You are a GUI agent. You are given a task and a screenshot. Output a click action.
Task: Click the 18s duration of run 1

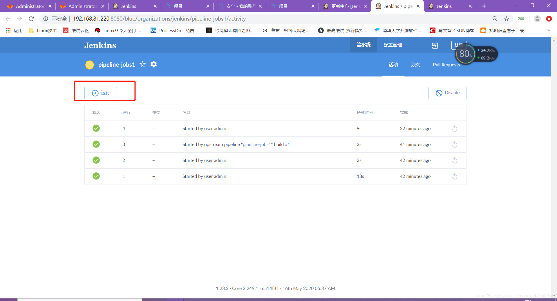click(360, 176)
